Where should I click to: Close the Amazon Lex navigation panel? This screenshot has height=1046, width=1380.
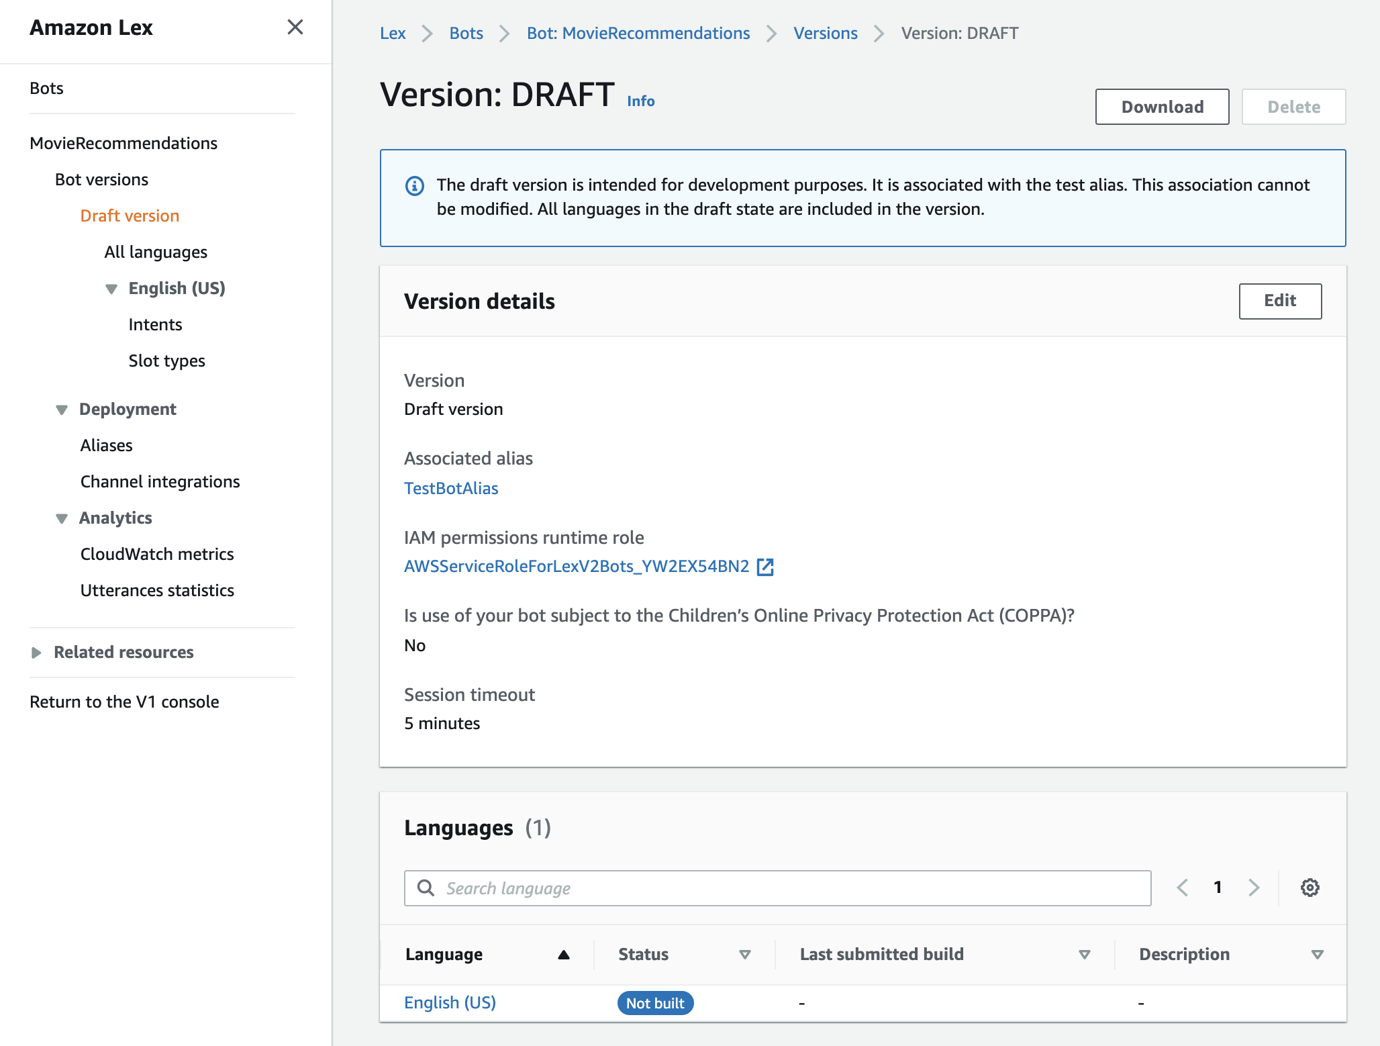point(295,28)
